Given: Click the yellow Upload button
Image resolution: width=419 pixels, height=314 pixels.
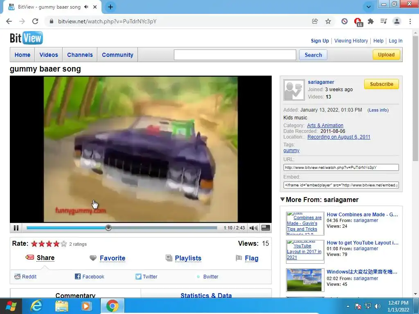Looking at the screenshot, I should coord(386,55).
